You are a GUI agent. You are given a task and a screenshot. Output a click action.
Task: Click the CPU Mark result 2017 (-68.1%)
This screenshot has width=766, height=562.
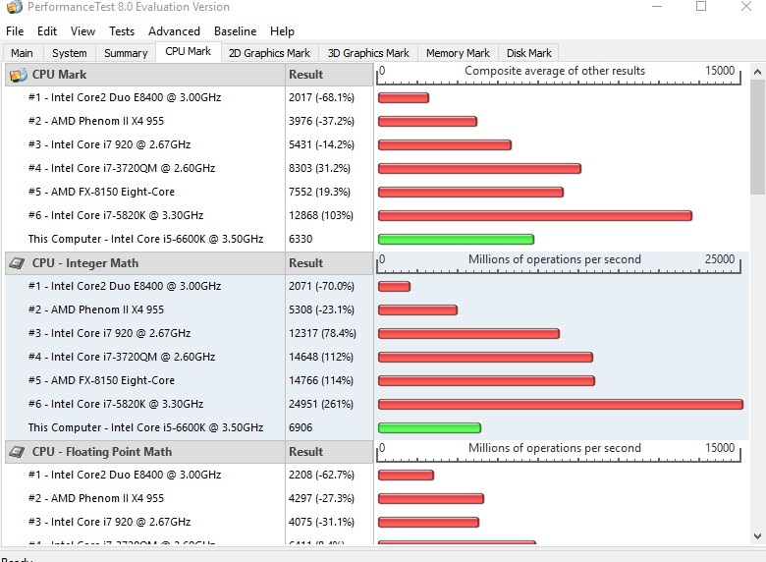[321, 97]
